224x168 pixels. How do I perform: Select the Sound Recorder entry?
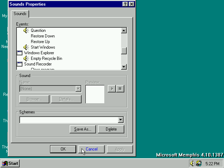pyautogui.click(x=38, y=64)
